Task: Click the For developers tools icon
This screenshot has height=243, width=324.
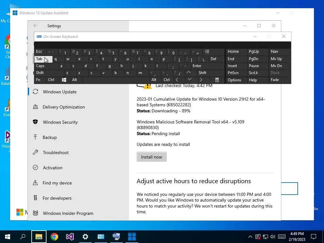Action: coord(35,198)
